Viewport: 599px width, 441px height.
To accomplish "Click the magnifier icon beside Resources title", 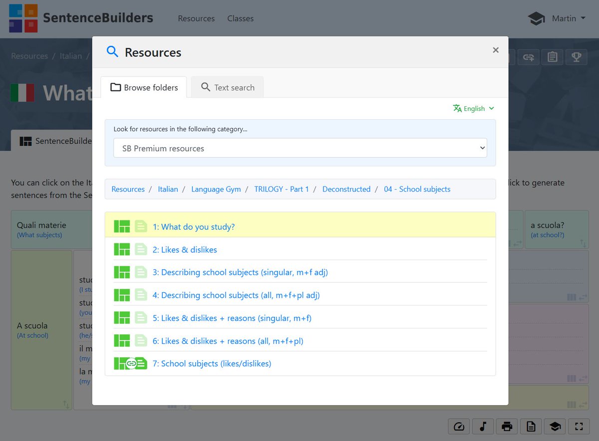I will click(112, 51).
